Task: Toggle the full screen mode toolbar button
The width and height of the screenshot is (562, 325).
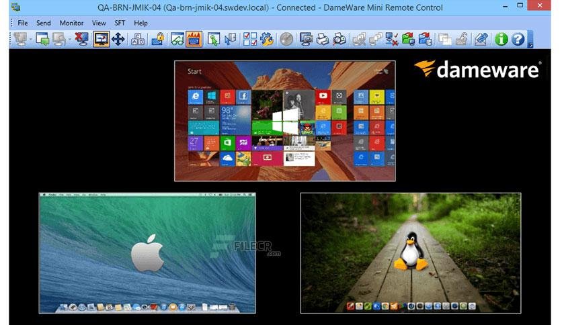Action: click(x=101, y=39)
